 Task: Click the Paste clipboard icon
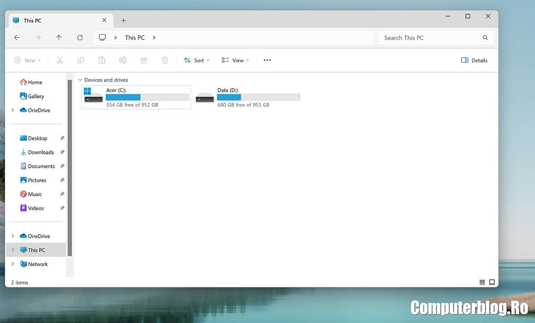pos(102,61)
